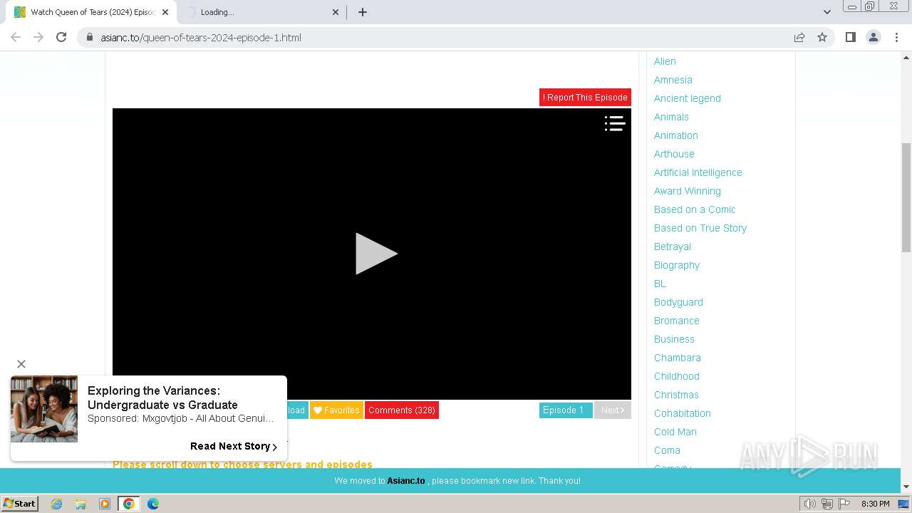This screenshot has width=912, height=513.
Task: Select the Coma genre
Action: tap(667, 450)
